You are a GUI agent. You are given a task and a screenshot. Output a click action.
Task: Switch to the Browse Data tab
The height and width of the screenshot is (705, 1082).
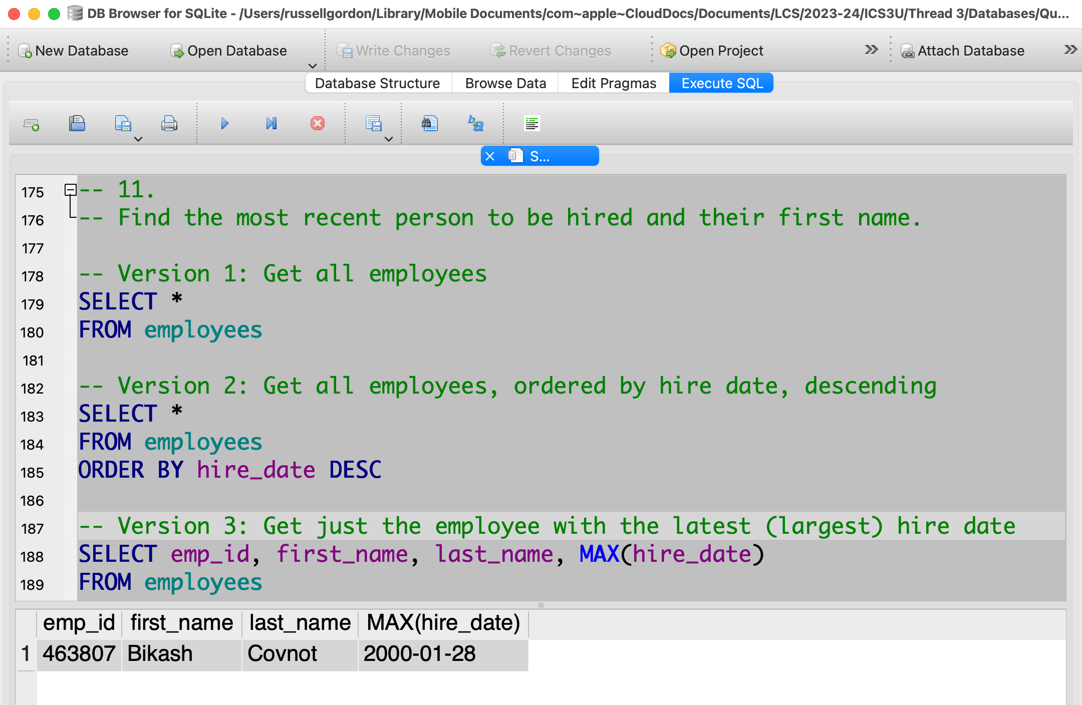(x=505, y=83)
